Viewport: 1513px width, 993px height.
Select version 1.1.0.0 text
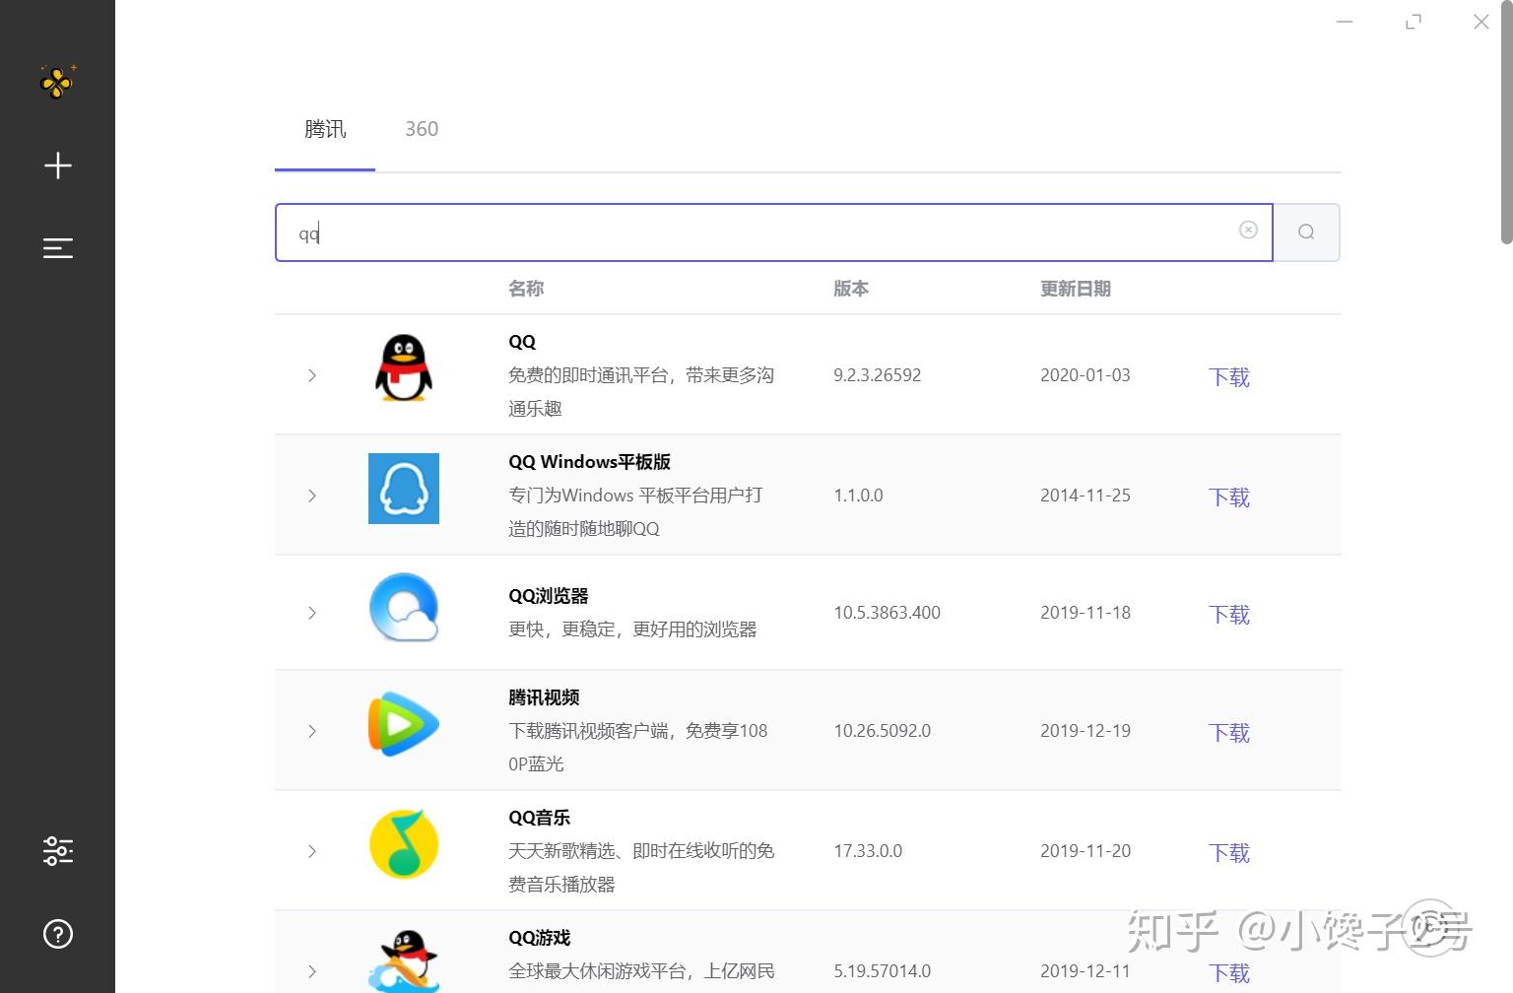(859, 496)
